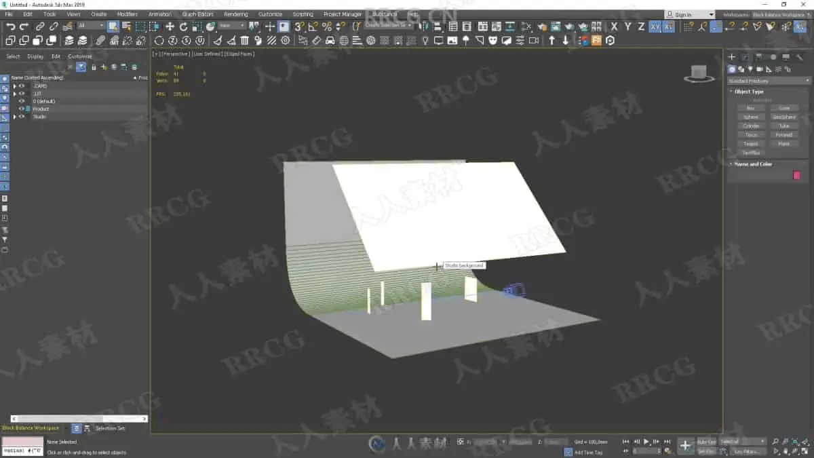The height and width of the screenshot is (458, 814).
Task: Restrict transform to the X axis
Action: click(615, 26)
